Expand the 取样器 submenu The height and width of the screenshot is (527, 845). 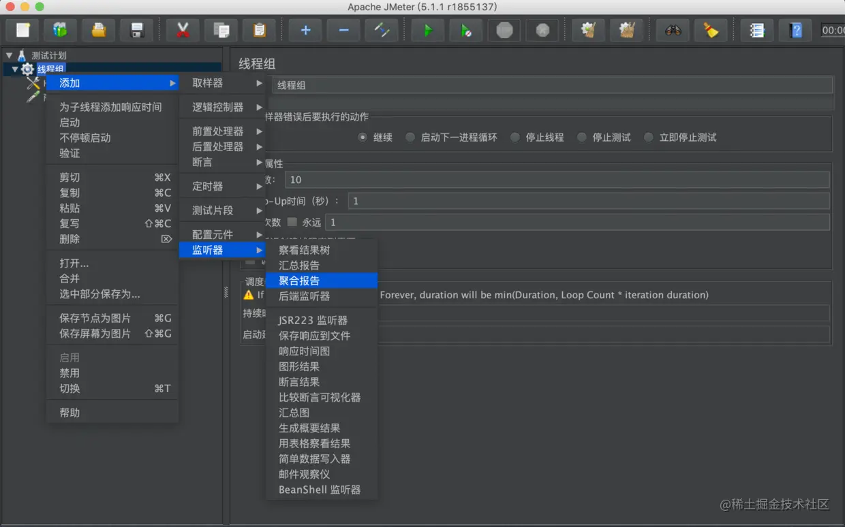click(x=222, y=82)
